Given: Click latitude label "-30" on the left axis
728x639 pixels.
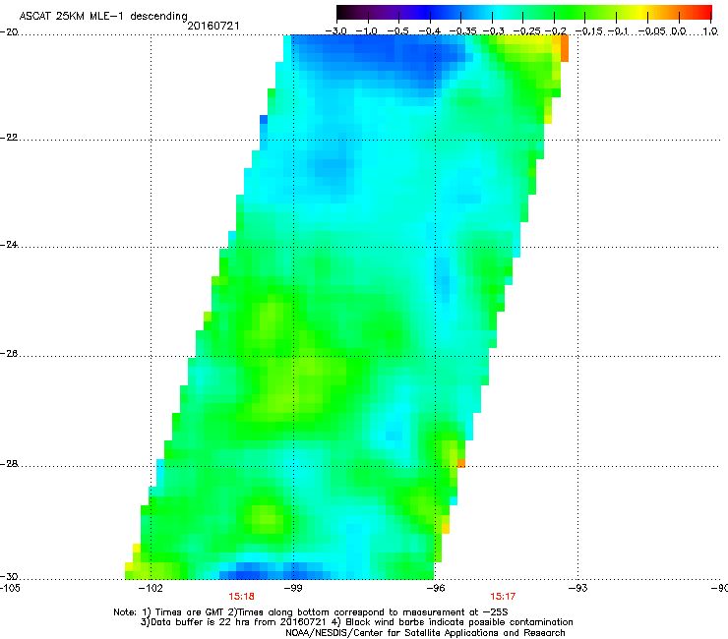Looking at the screenshot, I should point(9,576).
